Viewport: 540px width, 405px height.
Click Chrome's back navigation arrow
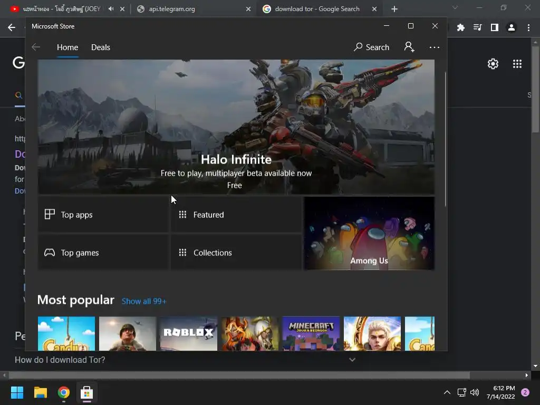12,27
